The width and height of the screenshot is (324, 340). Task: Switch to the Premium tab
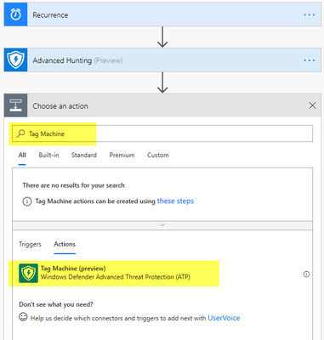122,155
